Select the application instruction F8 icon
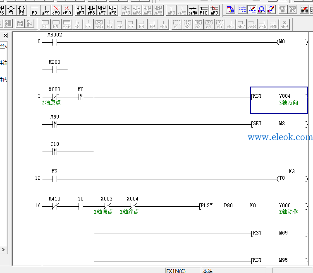This screenshot has width=313, height=273. coord(22,10)
